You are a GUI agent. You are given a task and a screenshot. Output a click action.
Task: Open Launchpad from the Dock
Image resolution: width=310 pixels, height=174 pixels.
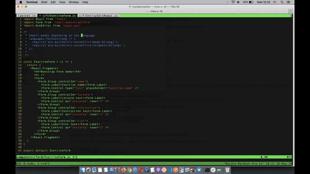click(88, 170)
